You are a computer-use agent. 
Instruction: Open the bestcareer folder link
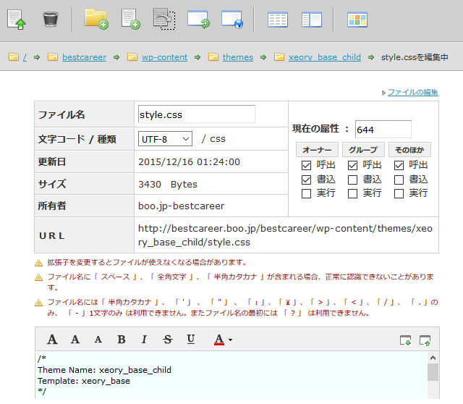click(84, 57)
